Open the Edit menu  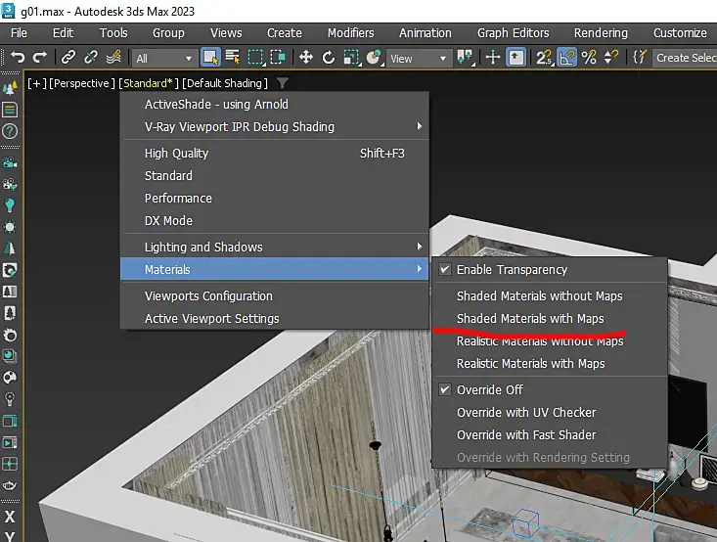[x=63, y=33]
